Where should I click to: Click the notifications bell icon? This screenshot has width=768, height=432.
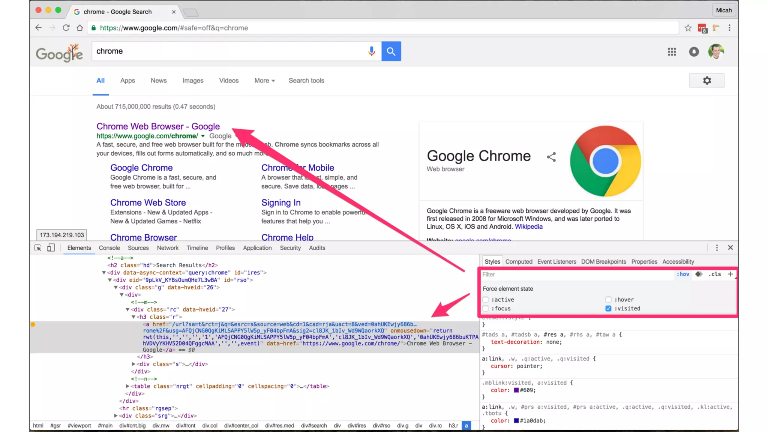click(x=694, y=52)
